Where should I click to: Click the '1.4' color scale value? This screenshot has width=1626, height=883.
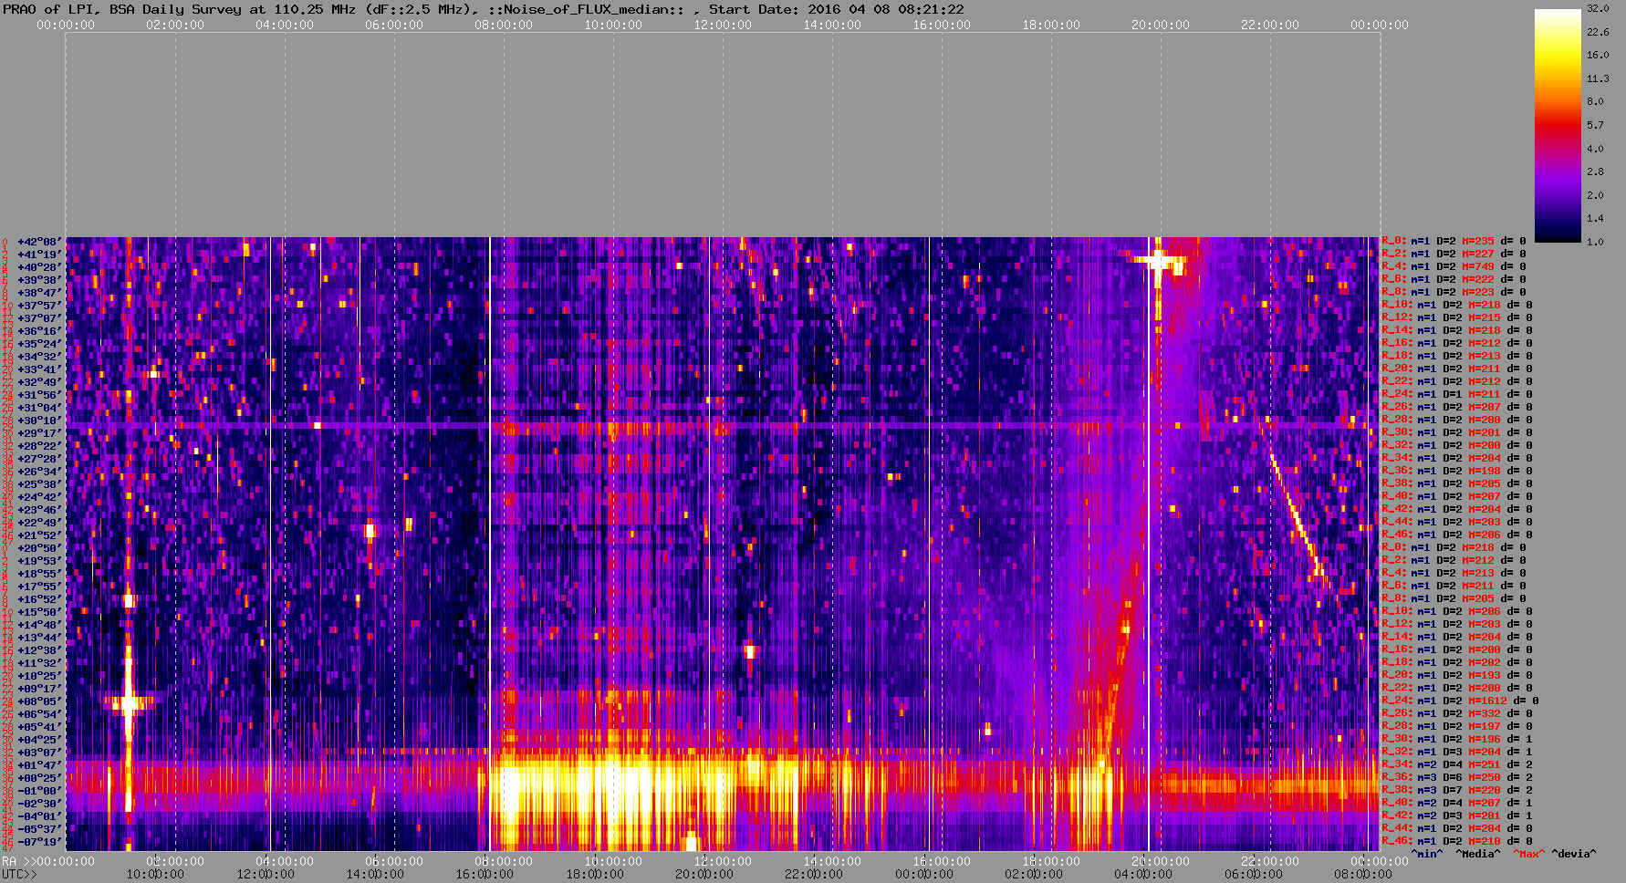(x=1595, y=218)
